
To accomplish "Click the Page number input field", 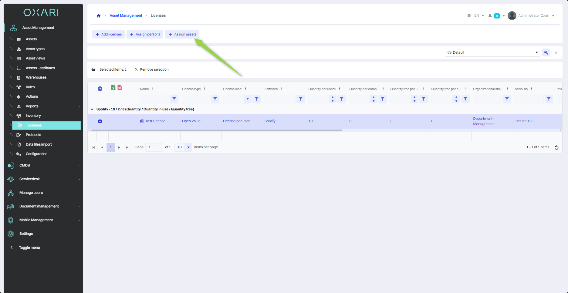I will (154, 147).
